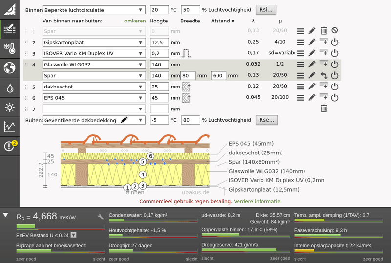Open Spar material dropdown in layer 4

tap(94, 76)
